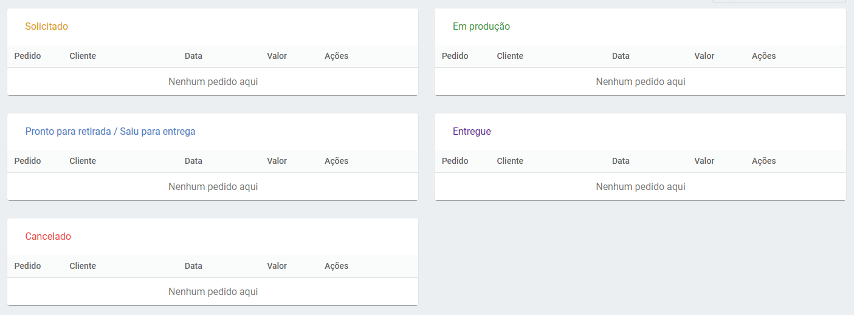Click Valor column header in Entregue table
This screenshot has height=315, width=854.
[704, 161]
